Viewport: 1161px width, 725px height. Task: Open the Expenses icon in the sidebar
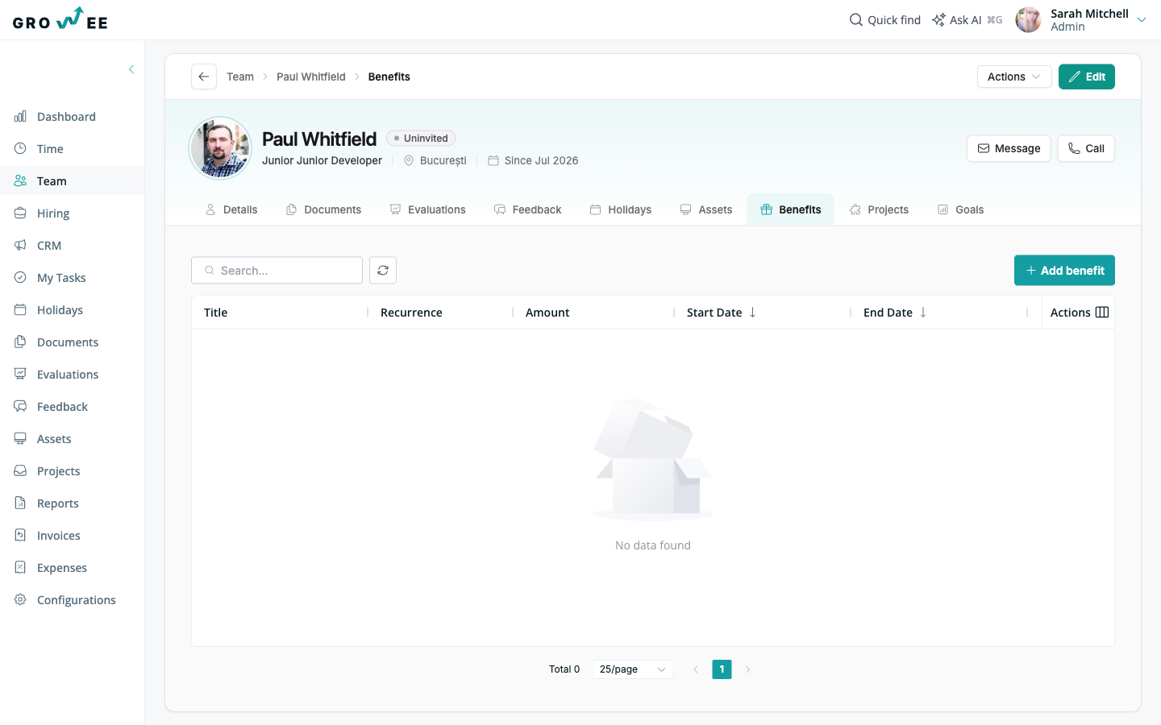(20, 568)
